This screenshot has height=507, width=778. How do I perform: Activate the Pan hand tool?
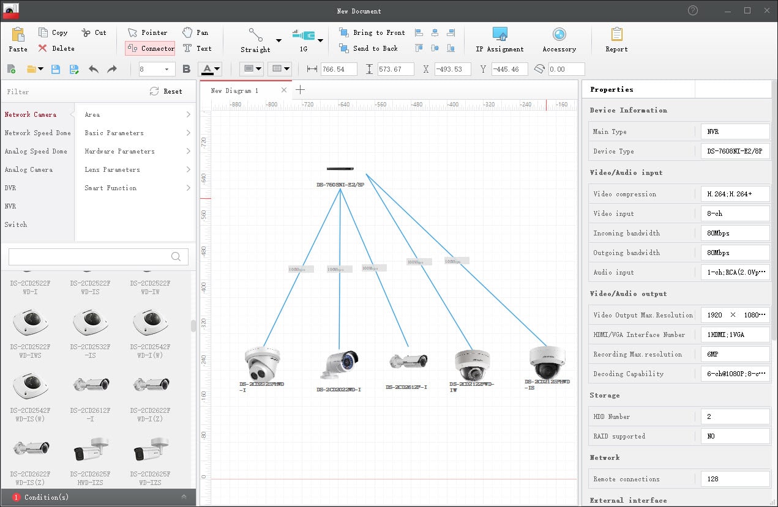(195, 32)
